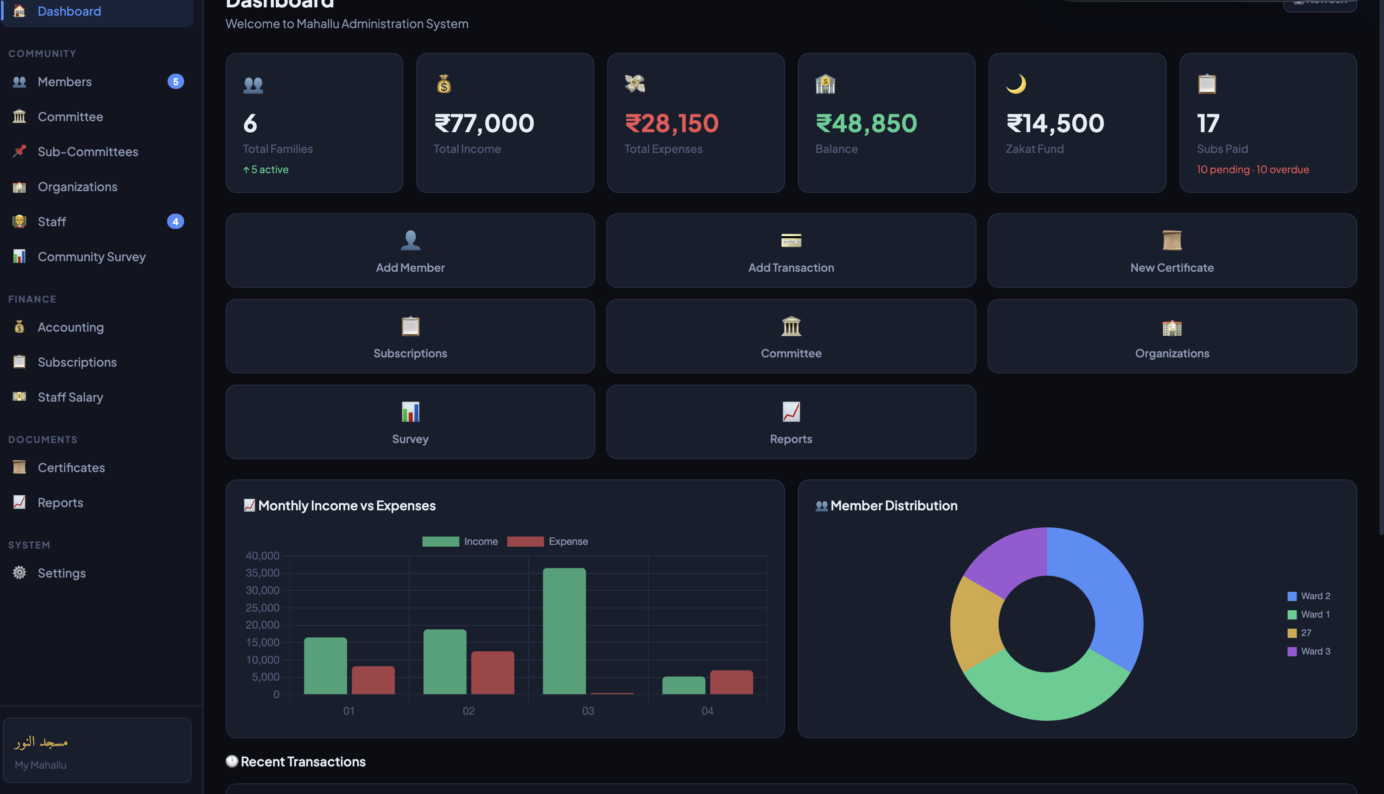1384x794 pixels.
Task: Click the Add Member person icon
Action: pyautogui.click(x=410, y=240)
